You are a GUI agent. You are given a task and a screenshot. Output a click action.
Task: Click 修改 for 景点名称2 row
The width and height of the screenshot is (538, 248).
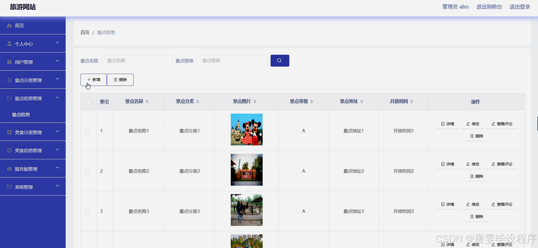(473, 164)
